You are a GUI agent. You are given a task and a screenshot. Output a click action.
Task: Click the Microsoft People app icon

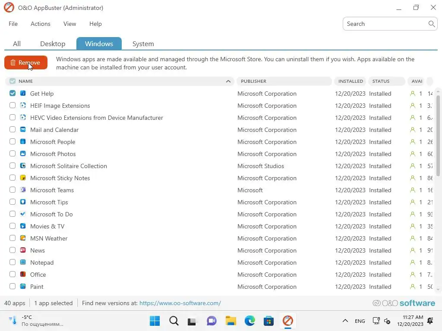(23, 142)
